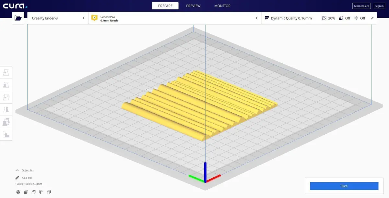Click the Slice button
This screenshot has width=389, height=198.
(x=344, y=186)
